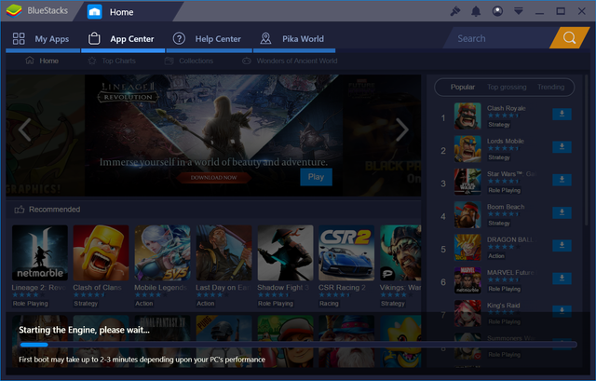Viewport: 596px width, 381px height.
Task: Click the right panel vertical scrollbar
Action: [x=586, y=152]
